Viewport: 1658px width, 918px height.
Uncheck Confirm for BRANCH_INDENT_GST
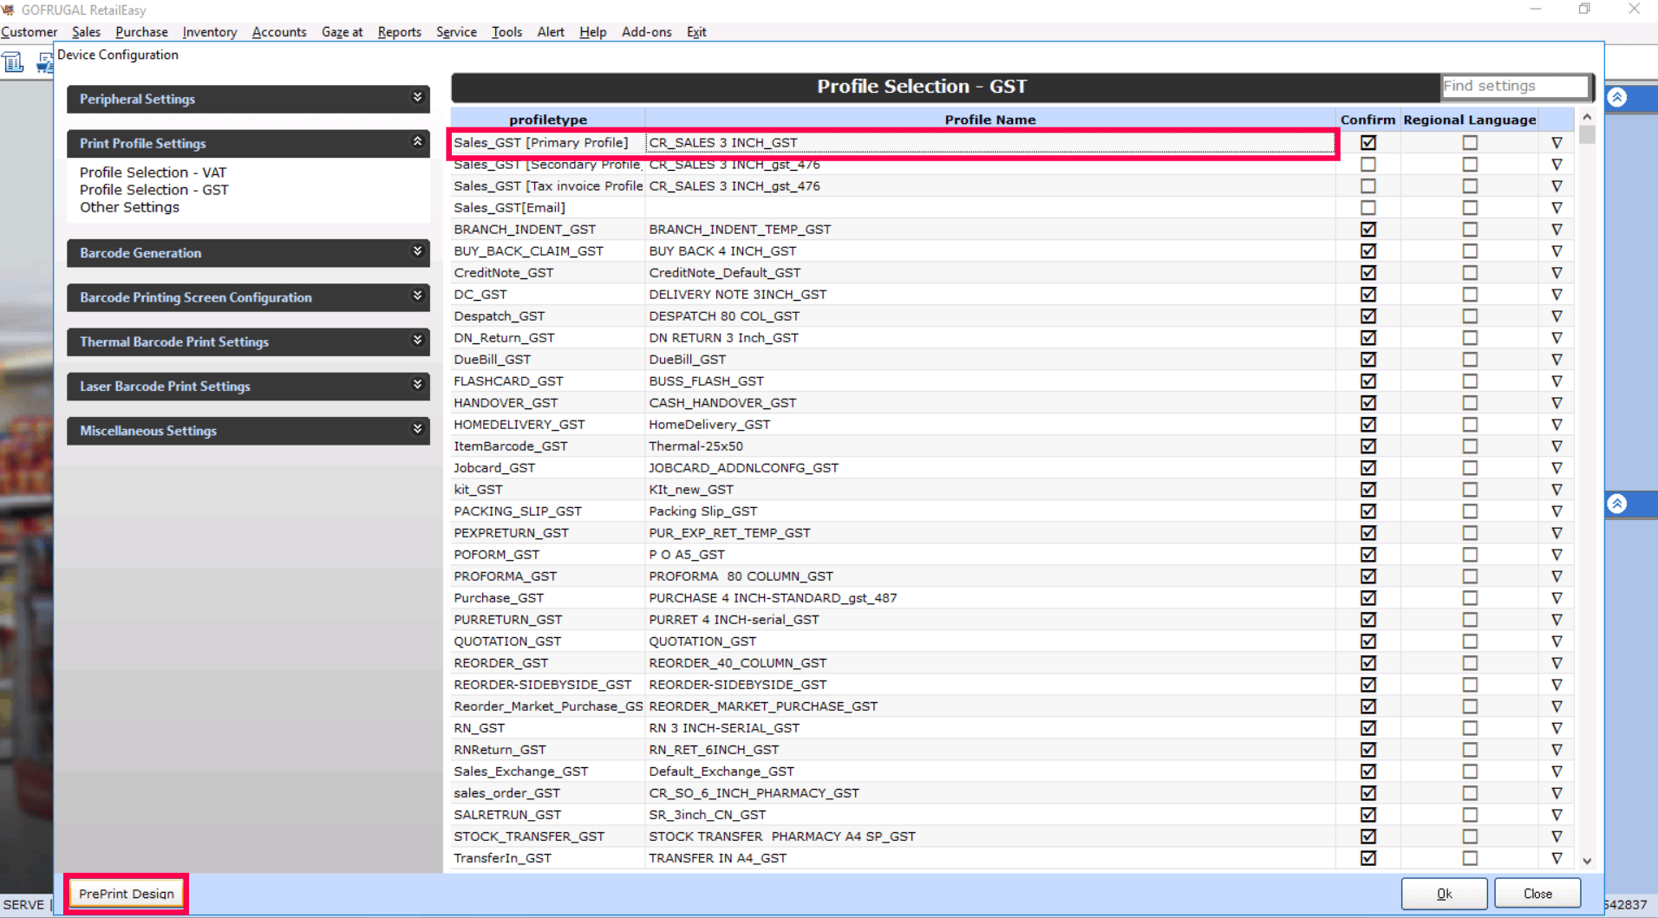(1368, 230)
